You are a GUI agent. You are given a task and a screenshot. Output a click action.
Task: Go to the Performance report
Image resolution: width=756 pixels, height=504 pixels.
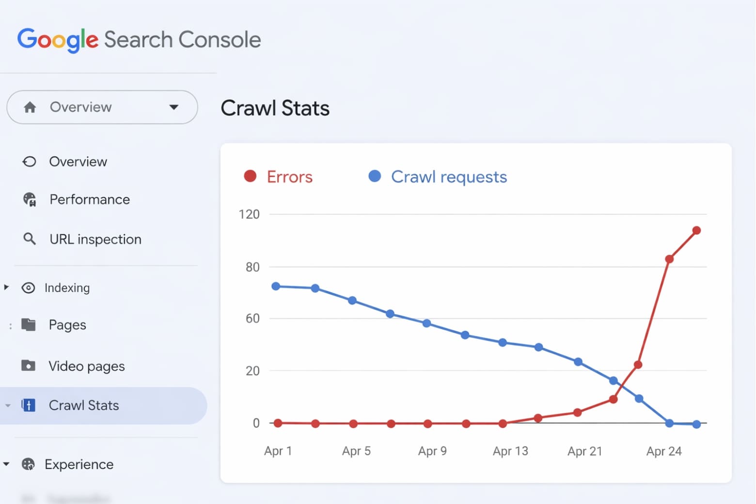(x=89, y=199)
